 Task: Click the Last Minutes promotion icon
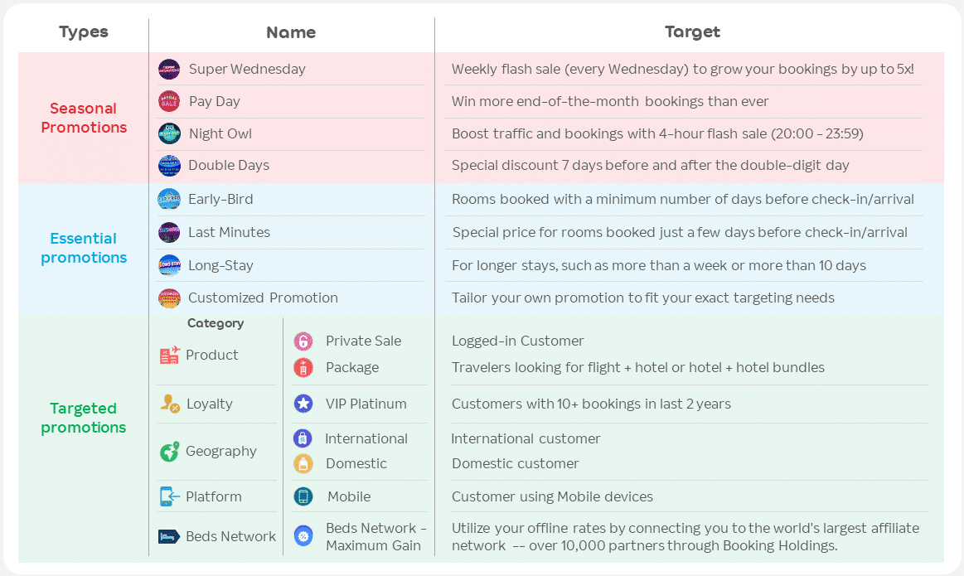[169, 233]
